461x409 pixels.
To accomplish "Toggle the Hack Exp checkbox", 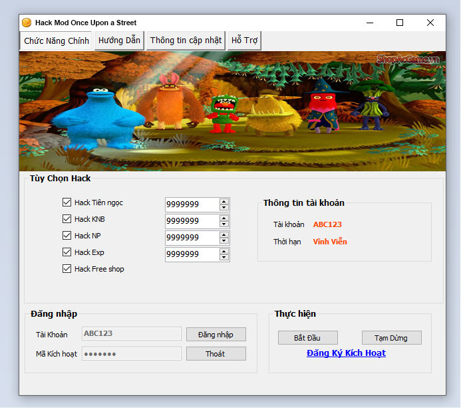I will (67, 252).
